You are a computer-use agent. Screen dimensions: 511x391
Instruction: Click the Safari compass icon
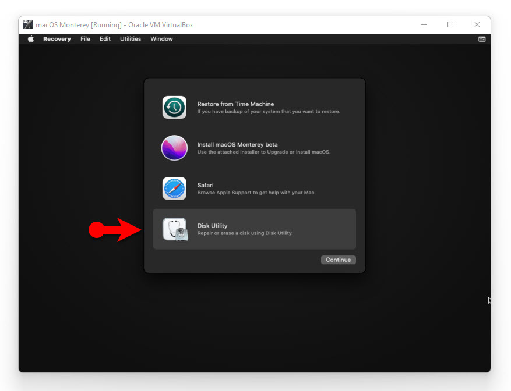point(174,189)
